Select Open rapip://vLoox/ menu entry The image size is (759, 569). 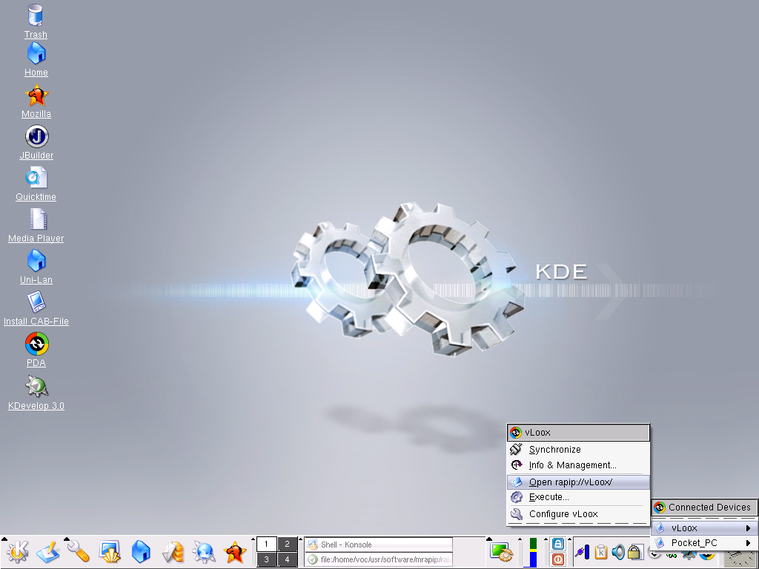[x=578, y=482]
